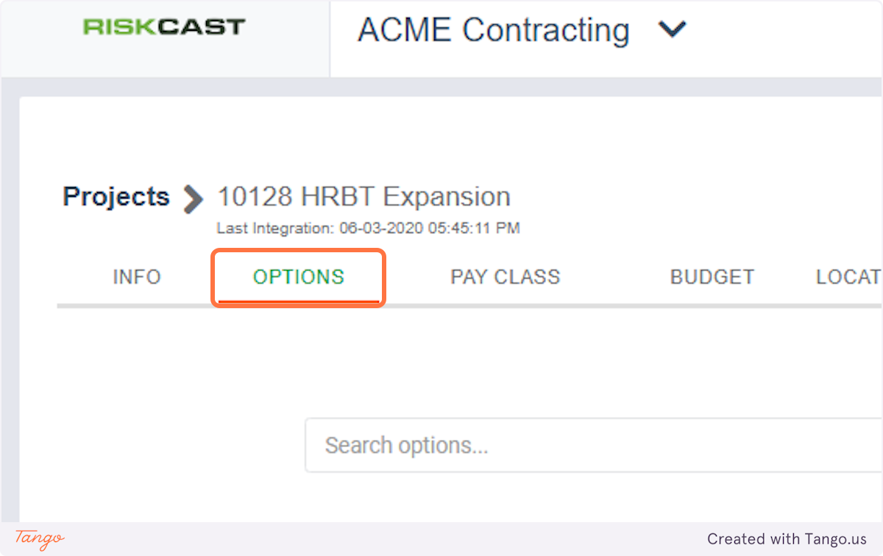
Task: Open the partially visible LOCAT tab
Action: click(848, 277)
